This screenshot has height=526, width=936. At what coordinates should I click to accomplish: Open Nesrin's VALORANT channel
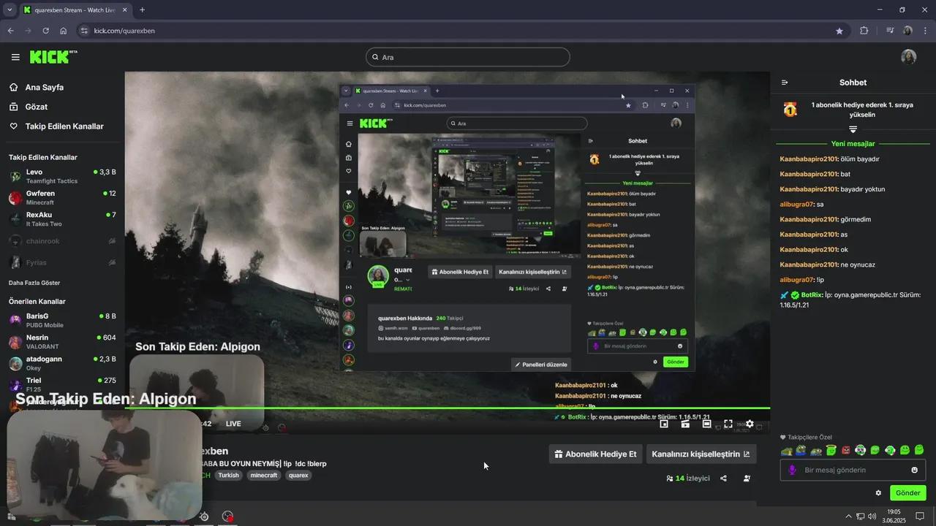[x=62, y=341]
